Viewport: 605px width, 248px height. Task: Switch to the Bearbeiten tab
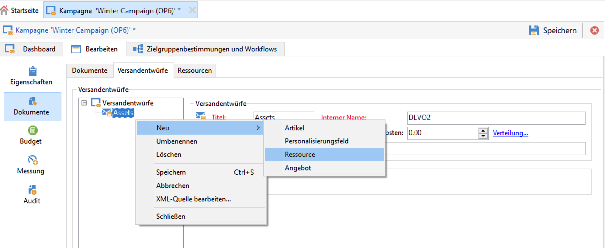95,49
